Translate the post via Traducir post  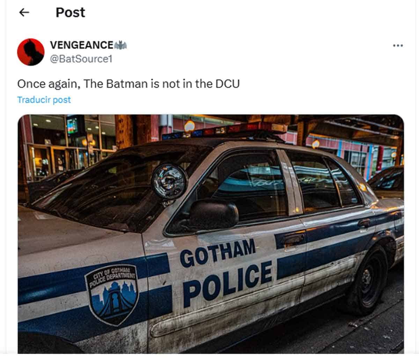[44, 100]
